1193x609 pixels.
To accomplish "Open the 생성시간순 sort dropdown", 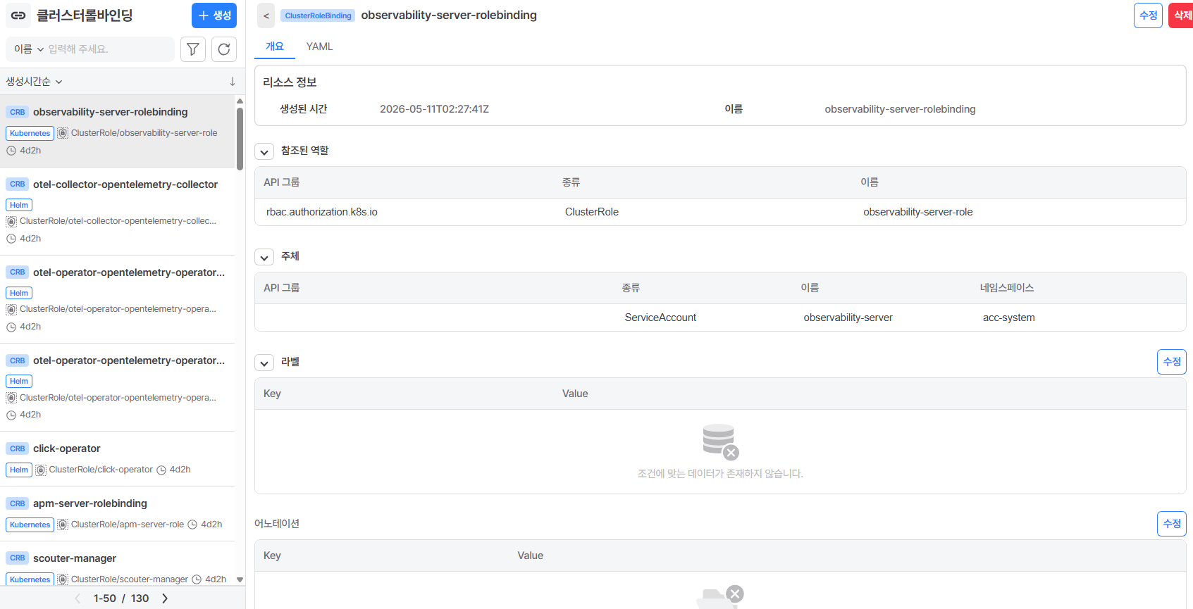I will tap(34, 82).
